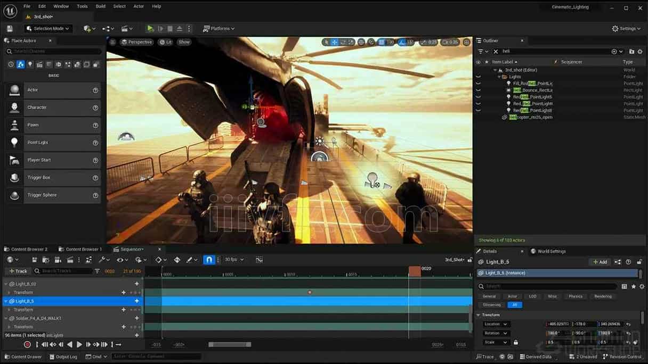Click the orange playhead marker at frame 0020
Viewport: 648px width, 364px height.
pyautogui.click(x=415, y=271)
